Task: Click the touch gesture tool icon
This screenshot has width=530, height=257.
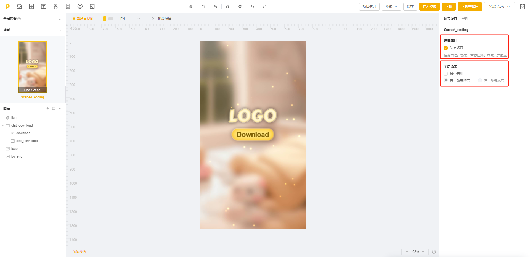Action: click(56, 6)
